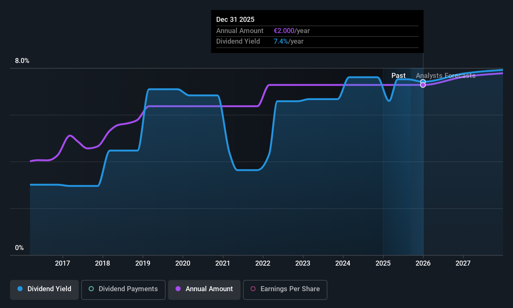Click the blue Dividend Yield legend dot
Image resolution: width=513 pixels, height=308 pixels.
(20, 289)
